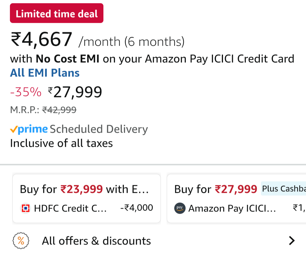Click the Amazon Pay ICICI... offer label

click(232, 208)
